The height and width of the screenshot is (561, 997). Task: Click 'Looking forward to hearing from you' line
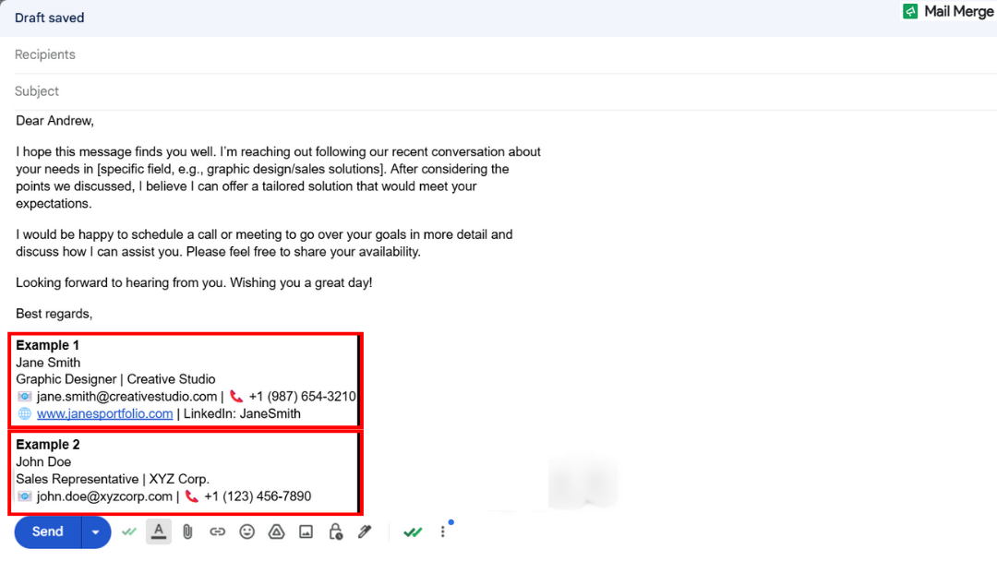194,282
